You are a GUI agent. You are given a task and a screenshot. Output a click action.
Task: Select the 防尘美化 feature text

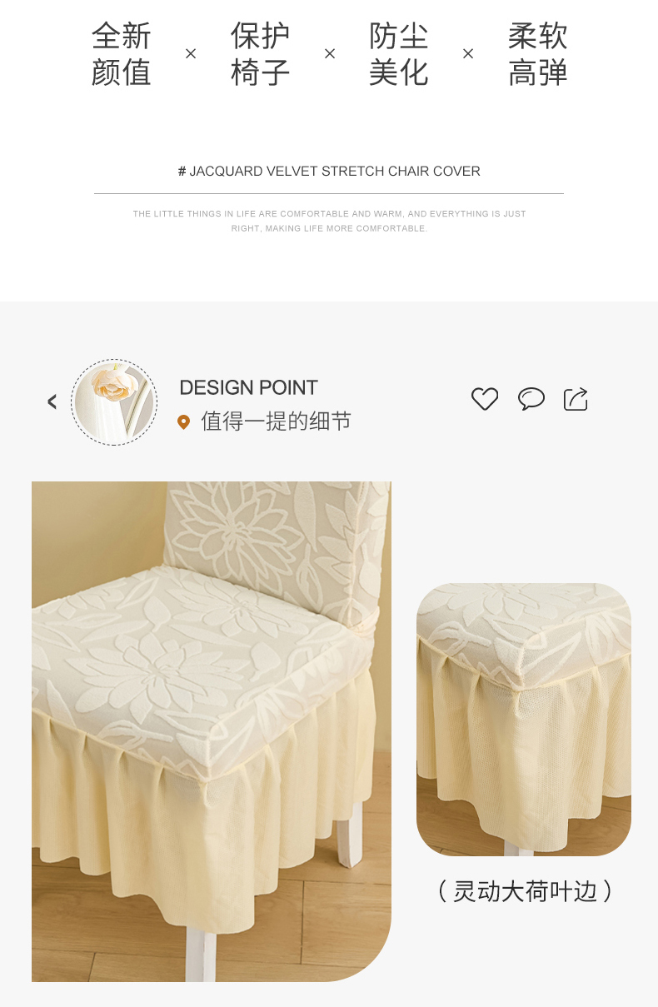tap(399, 54)
